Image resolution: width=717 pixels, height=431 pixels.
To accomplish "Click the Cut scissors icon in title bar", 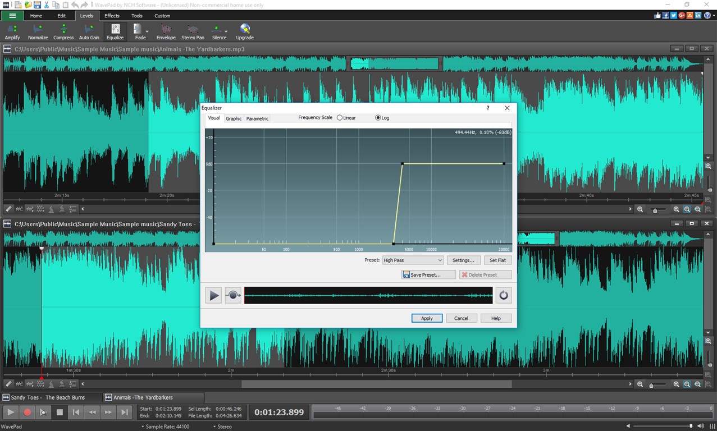I will point(47,4).
